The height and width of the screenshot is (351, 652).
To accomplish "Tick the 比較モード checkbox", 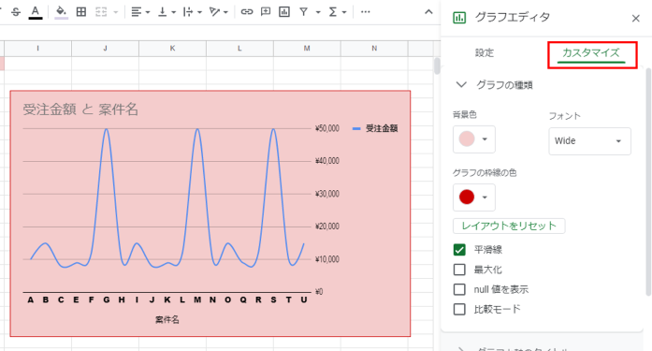I will [x=459, y=309].
